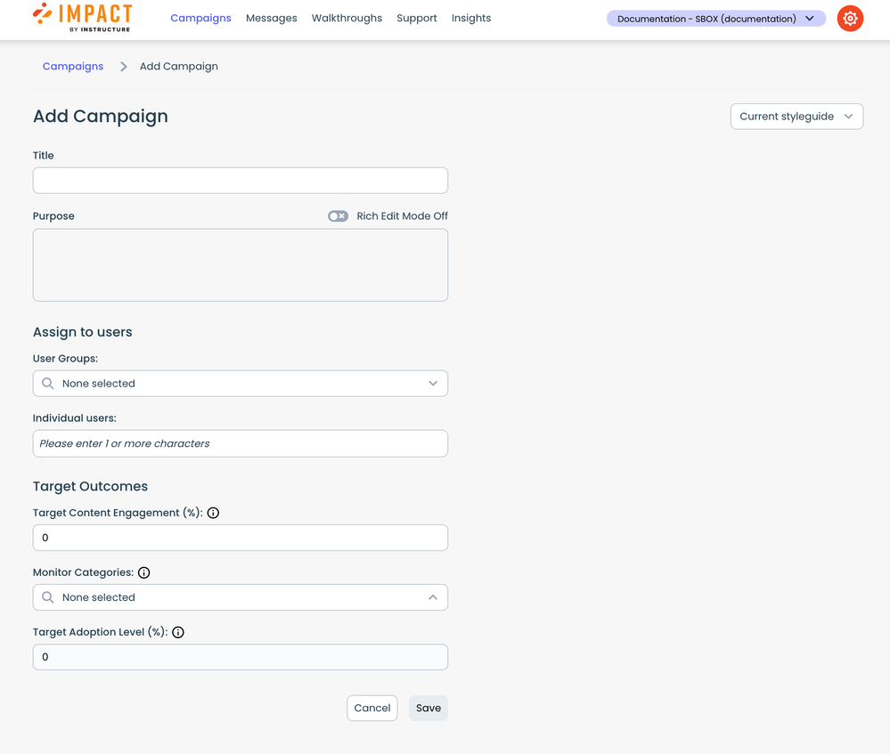Image resolution: width=890 pixels, height=754 pixels.
Task: Click search icon in Monitor Categories field
Action: point(48,597)
